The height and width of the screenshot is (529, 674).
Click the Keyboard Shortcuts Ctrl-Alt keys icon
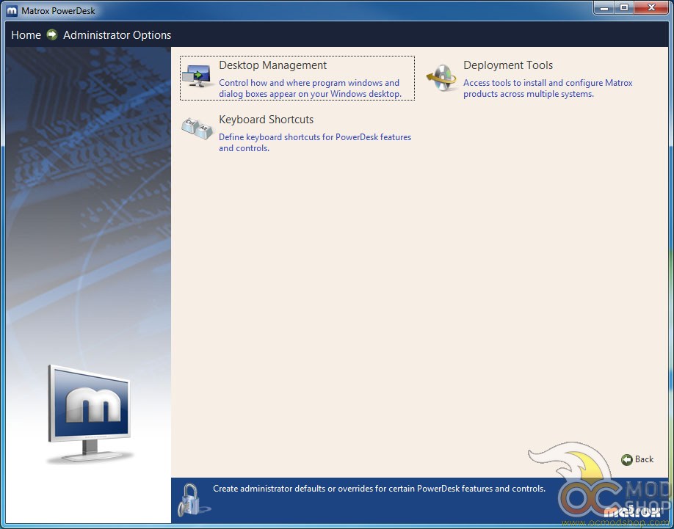tap(197, 128)
